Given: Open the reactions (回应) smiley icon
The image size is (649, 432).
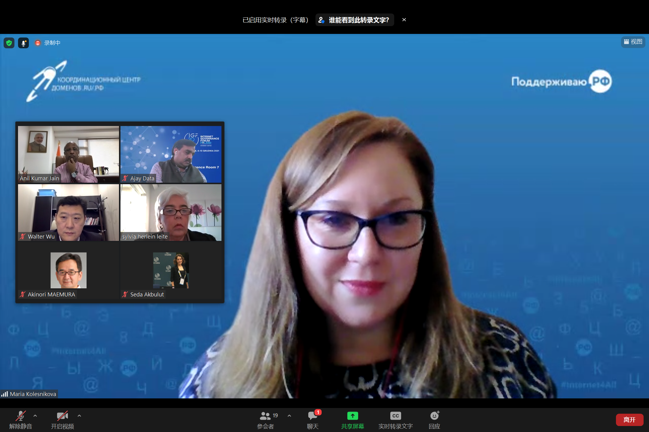Looking at the screenshot, I should [434, 416].
